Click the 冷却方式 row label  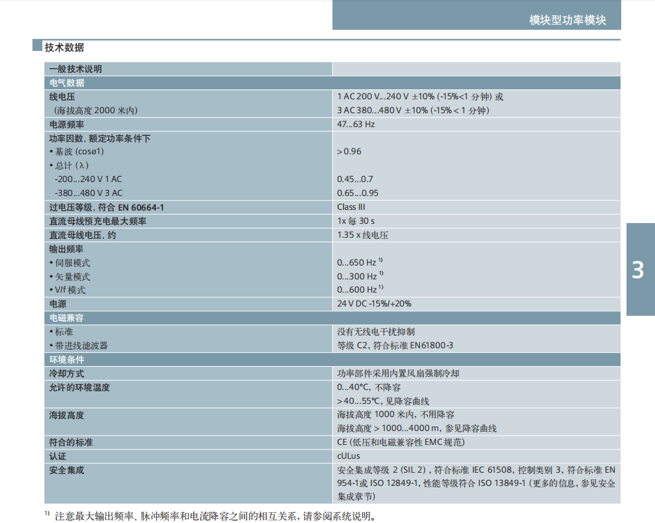tap(67, 373)
